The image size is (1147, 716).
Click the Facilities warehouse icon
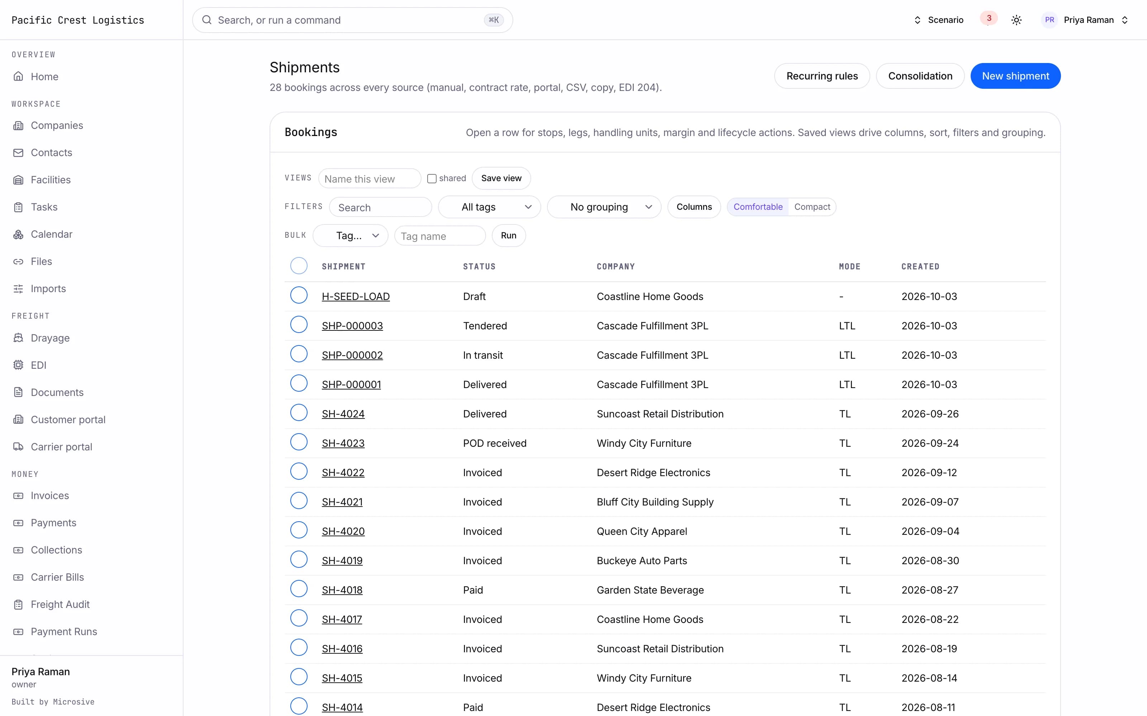point(18,180)
